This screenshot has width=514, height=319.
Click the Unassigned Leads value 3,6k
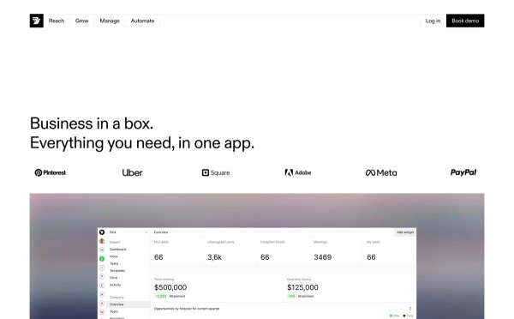click(x=214, y=257)
